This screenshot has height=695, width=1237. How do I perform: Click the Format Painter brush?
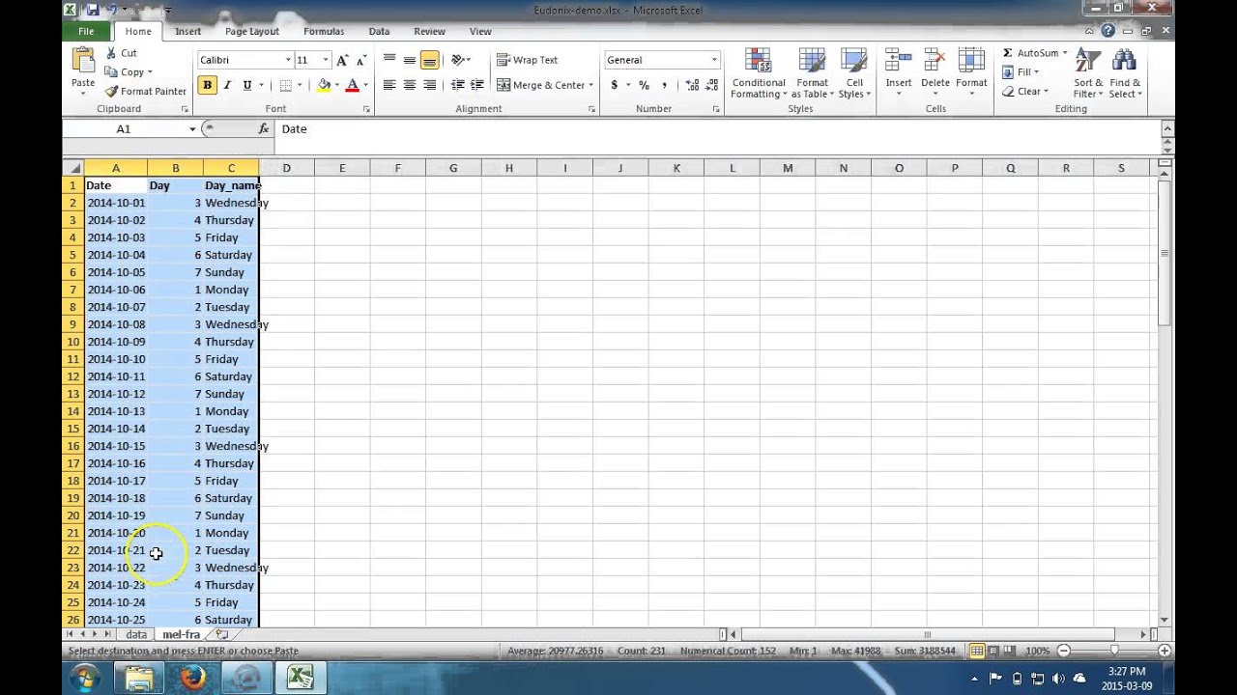(111, 92)
